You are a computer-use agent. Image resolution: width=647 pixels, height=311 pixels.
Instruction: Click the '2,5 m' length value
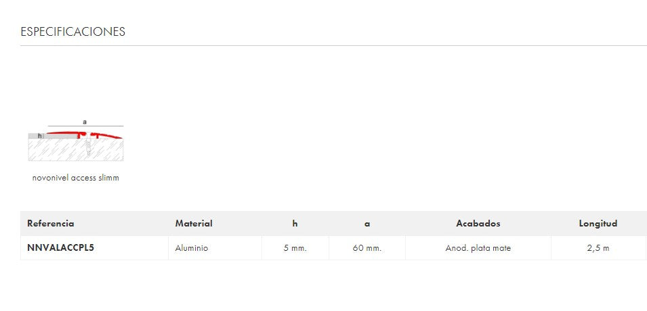tap(598, 248)
